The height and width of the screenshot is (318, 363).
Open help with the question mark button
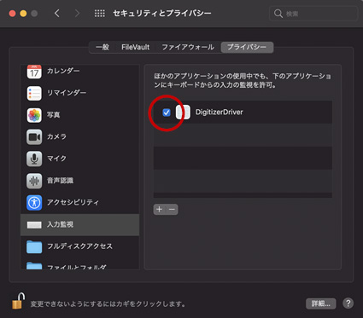(x=348, y=304)
